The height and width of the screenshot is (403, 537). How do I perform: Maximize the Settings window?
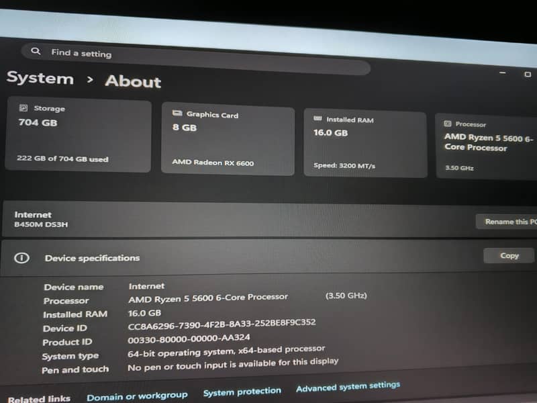[x=528, y=74]
